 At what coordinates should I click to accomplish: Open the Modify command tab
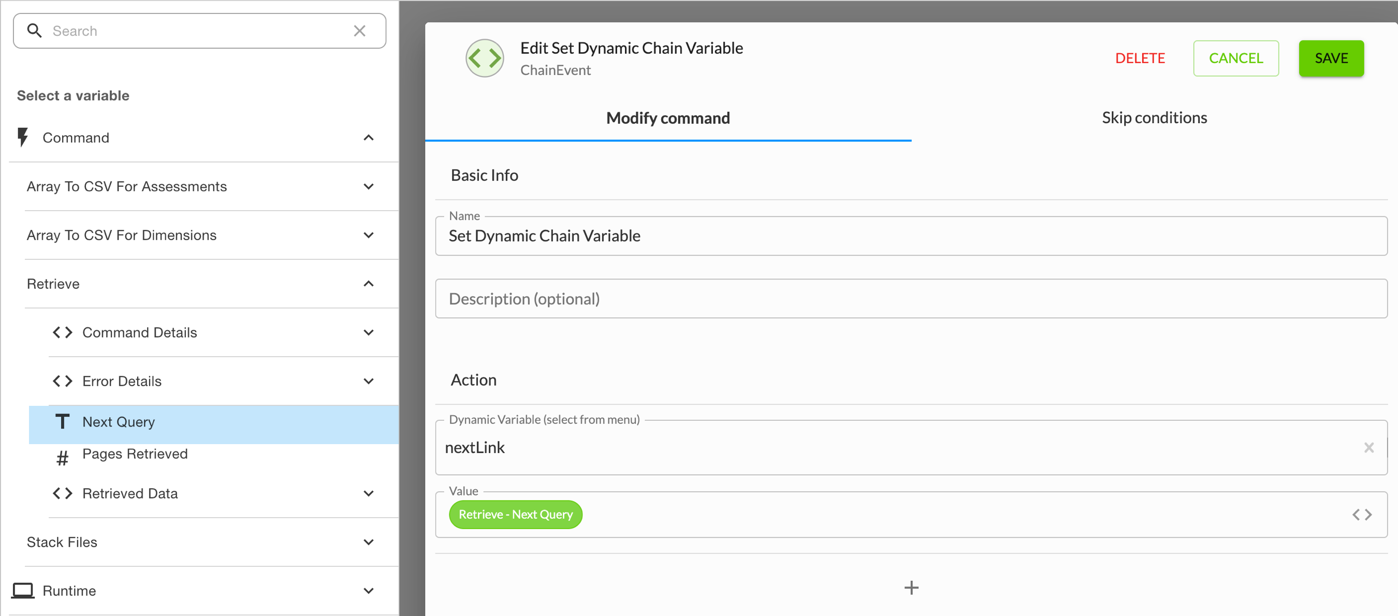[667, 117]
